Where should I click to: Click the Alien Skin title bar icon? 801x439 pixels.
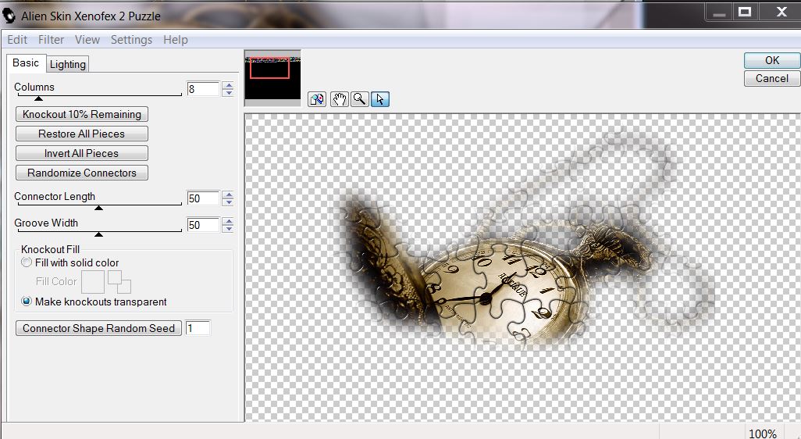coord(9,16)
